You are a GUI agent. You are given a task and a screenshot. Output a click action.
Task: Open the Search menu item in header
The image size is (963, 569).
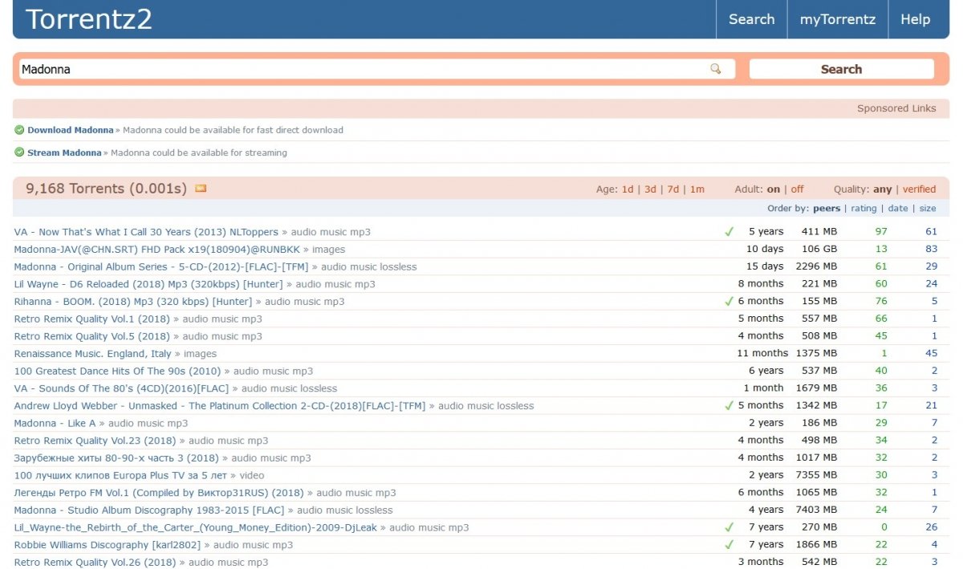(x=752, y=19)
